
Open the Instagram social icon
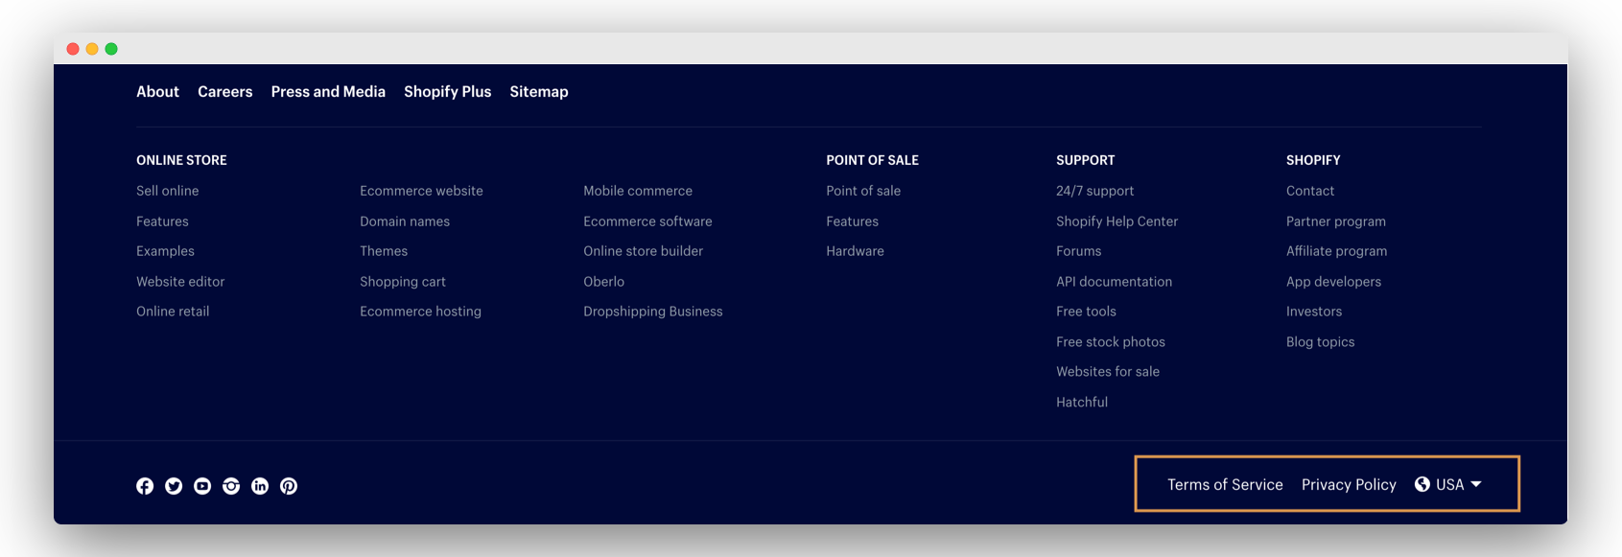[231, 486]
